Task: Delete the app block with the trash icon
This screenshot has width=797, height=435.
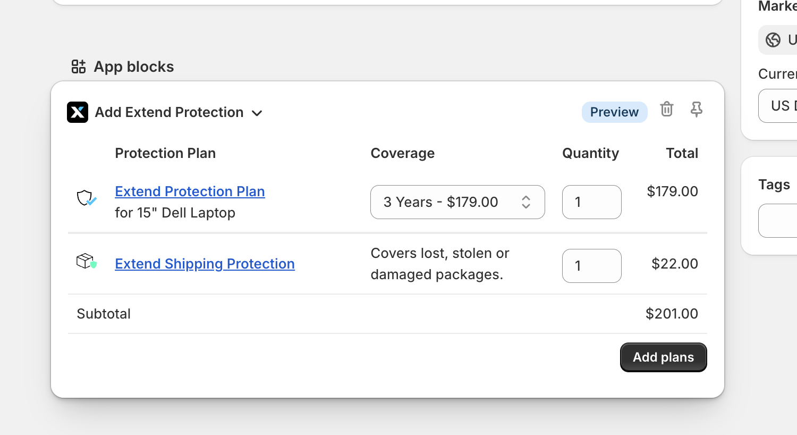Action: click(667, 109)
